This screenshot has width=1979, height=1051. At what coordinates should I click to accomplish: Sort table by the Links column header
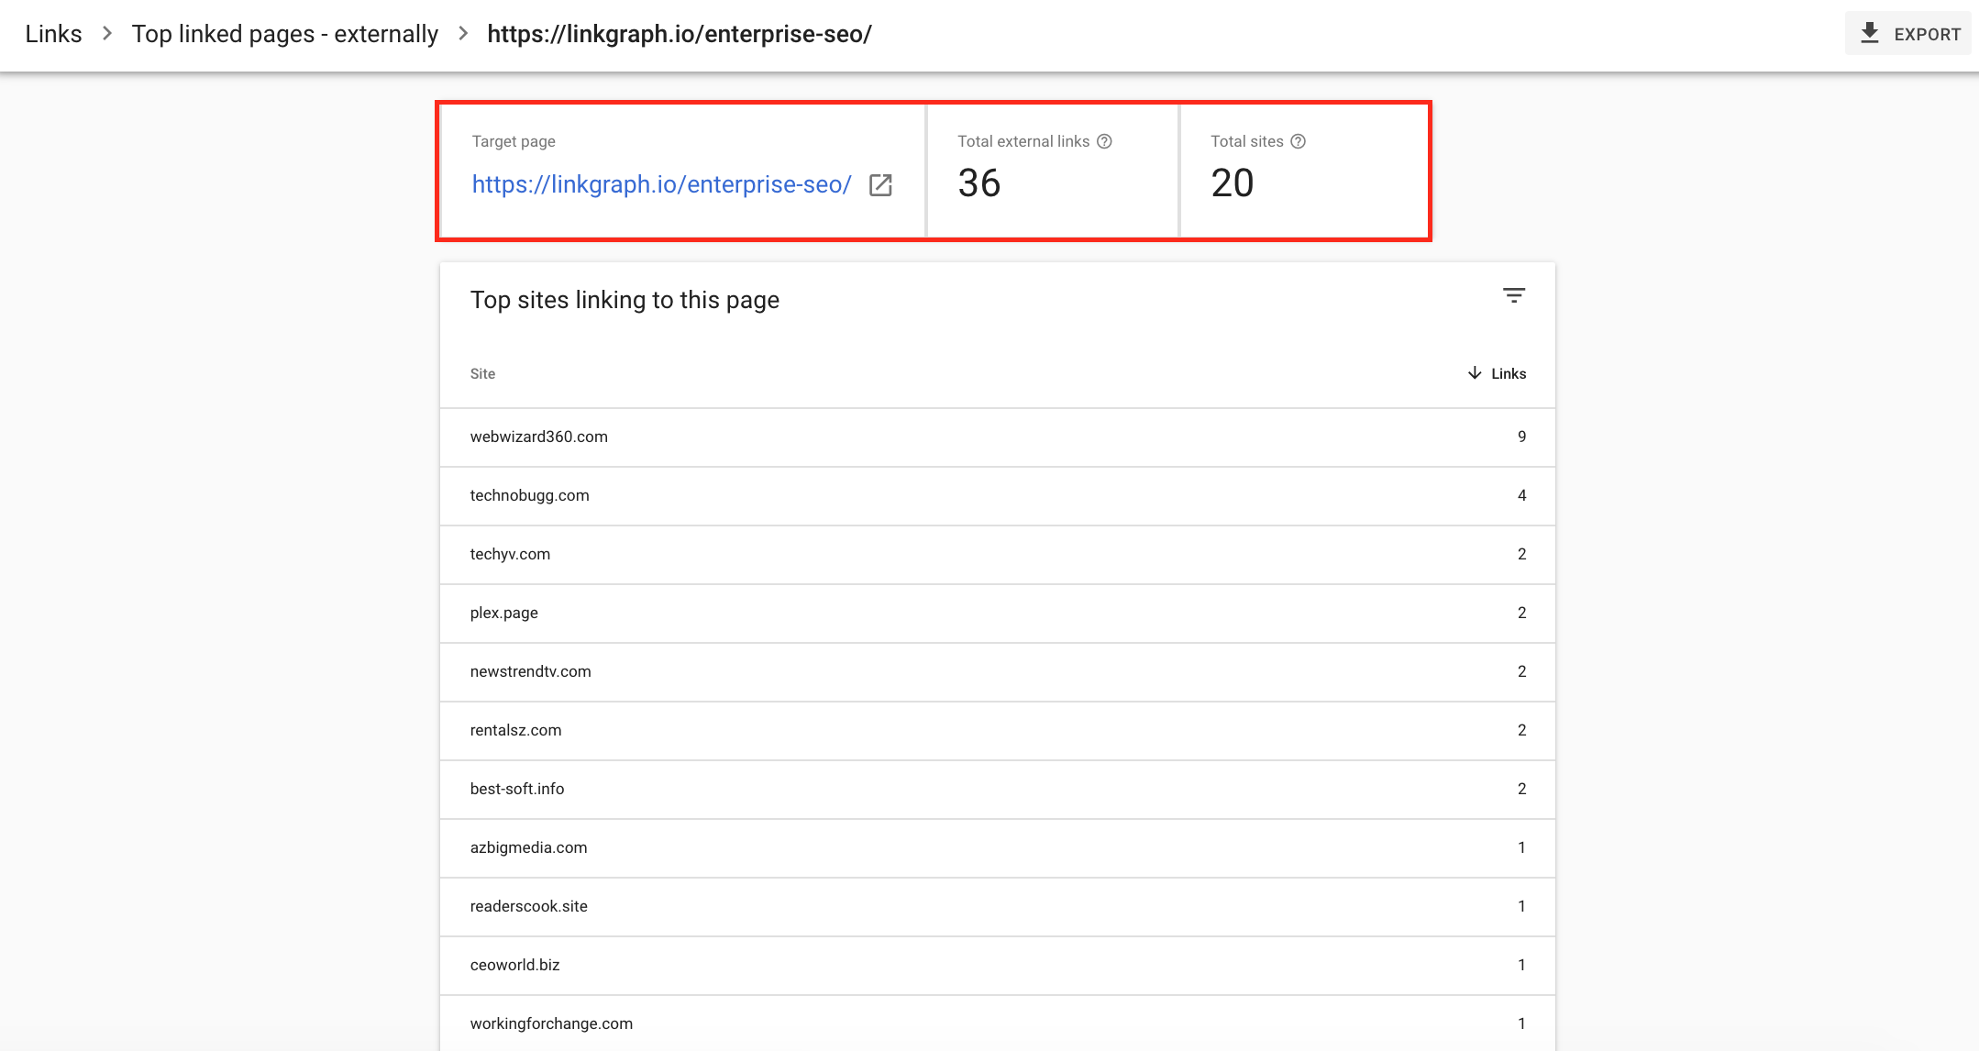[1508, 373]
